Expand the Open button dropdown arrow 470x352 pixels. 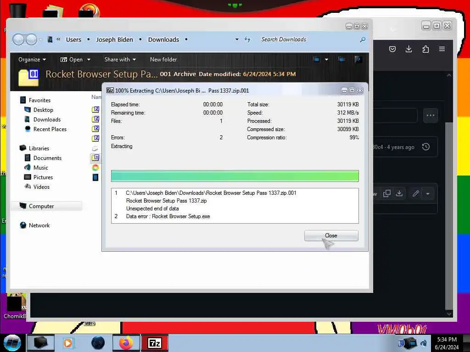[x=89, y=60]
